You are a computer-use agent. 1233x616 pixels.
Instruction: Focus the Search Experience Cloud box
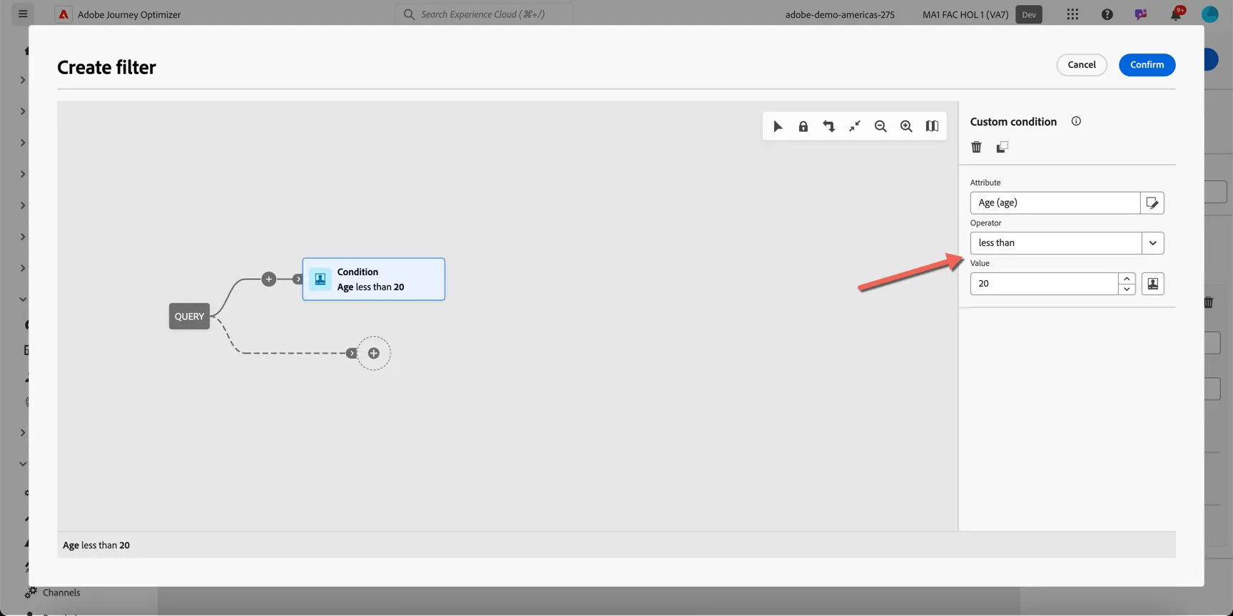484,14
